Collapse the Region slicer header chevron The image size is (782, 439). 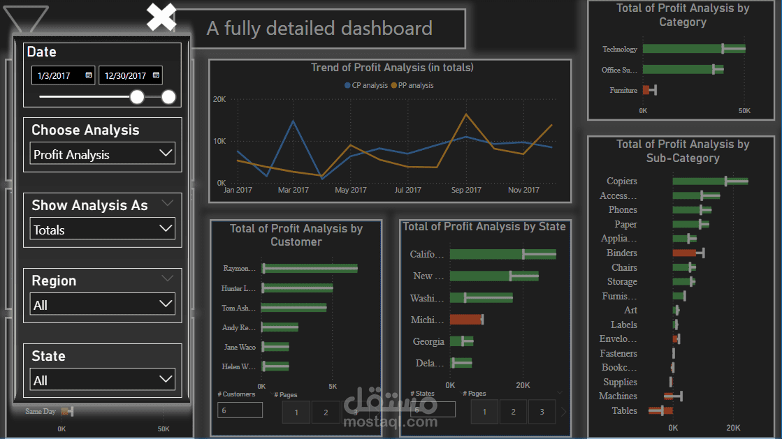[168, 278]
